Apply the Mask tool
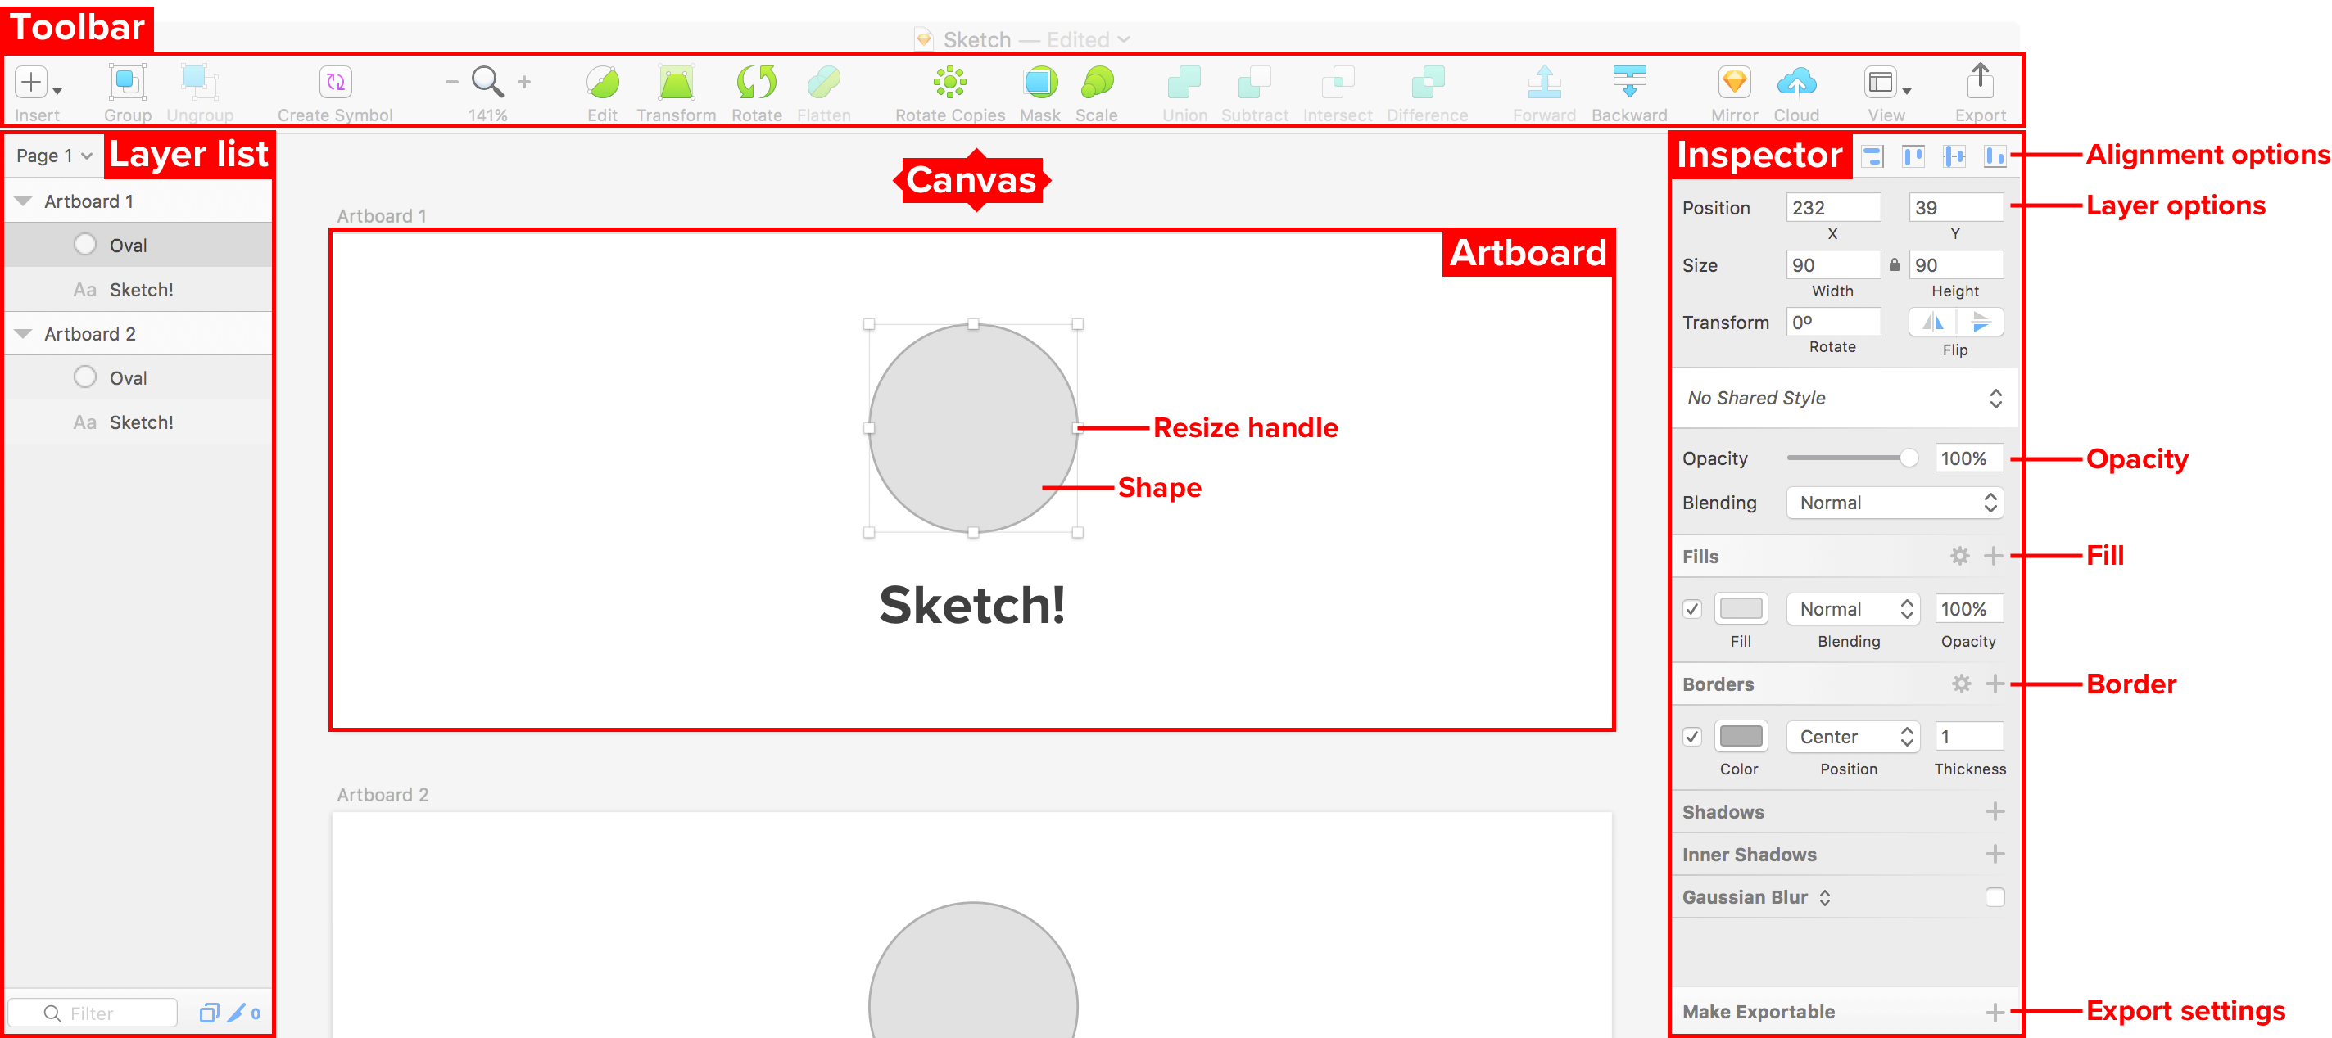Viewport: 2332px width, 1038px height. [x=1040, y=83]
